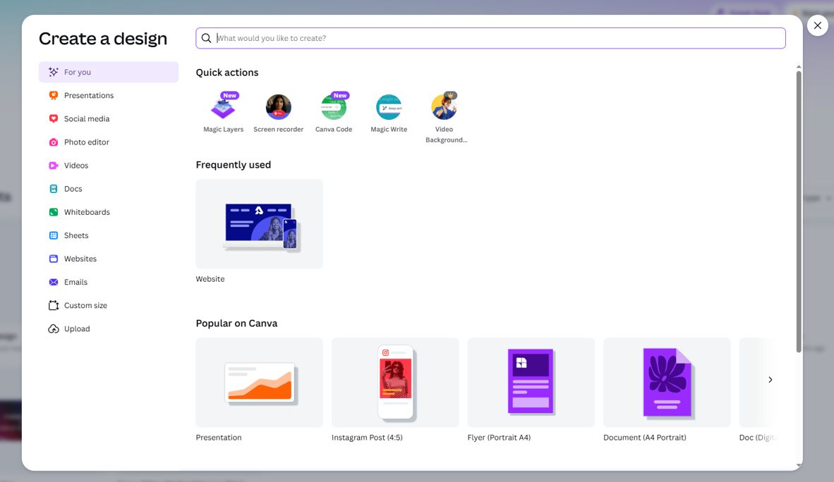834x482 pixels.
Task: Click the 'Website' label under Frequently used
Action: pos(210,279)
